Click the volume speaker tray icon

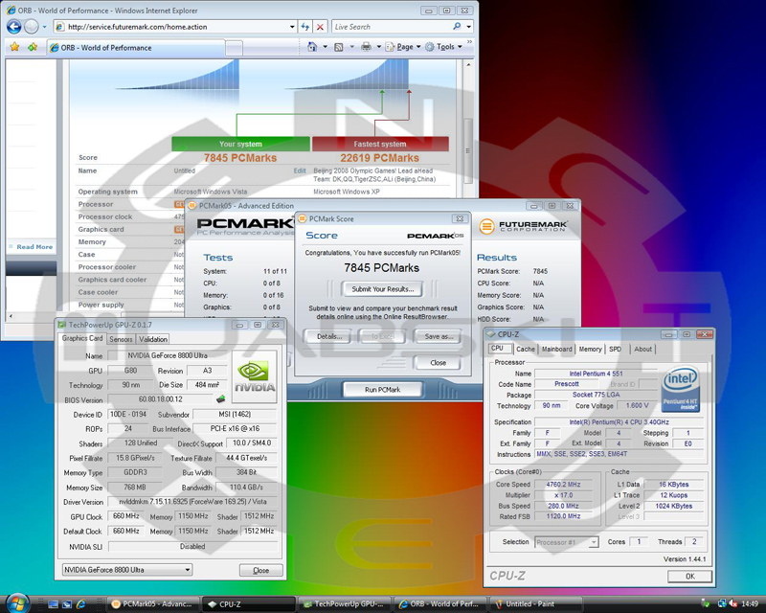[x=732, y=604]
